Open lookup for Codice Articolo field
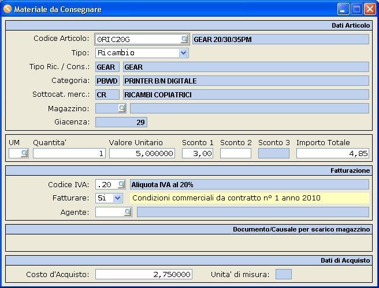The height and width of the screenshot is (288, 379). (x=184, y=39)
